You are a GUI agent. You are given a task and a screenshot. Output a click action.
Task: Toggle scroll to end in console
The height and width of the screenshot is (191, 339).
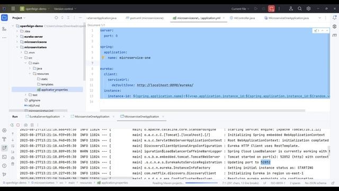point(13,152)
